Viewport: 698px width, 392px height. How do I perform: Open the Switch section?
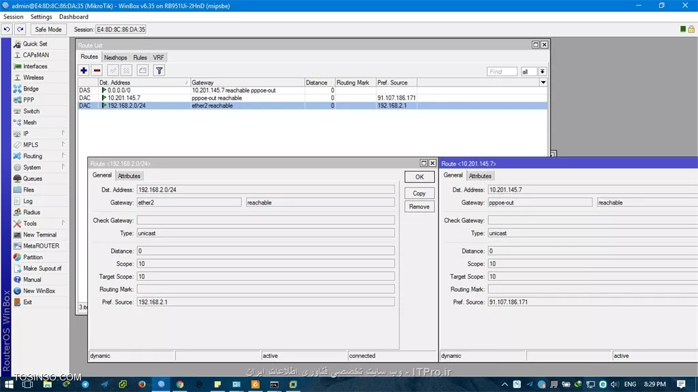click(x=31, y=111)
